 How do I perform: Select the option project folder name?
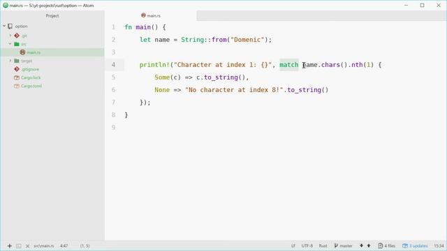click(x=22, y=26)
